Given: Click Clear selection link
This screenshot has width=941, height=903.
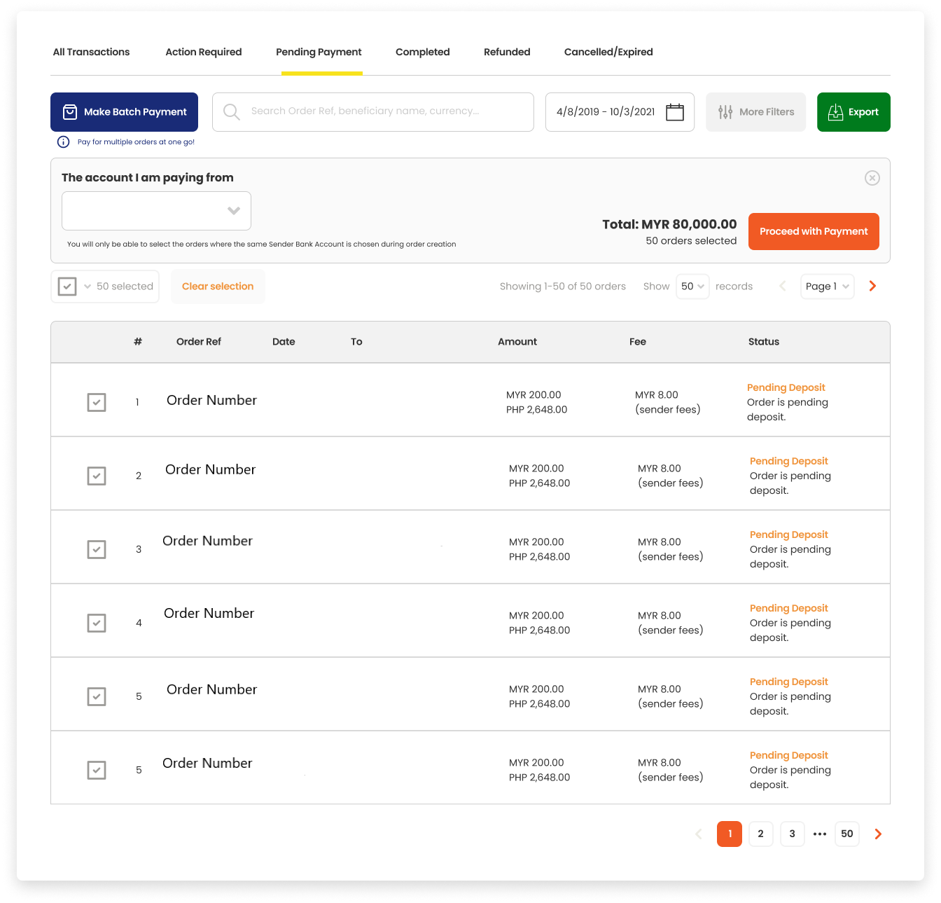Looking at the screenshot, I should [x=218, y=287].
